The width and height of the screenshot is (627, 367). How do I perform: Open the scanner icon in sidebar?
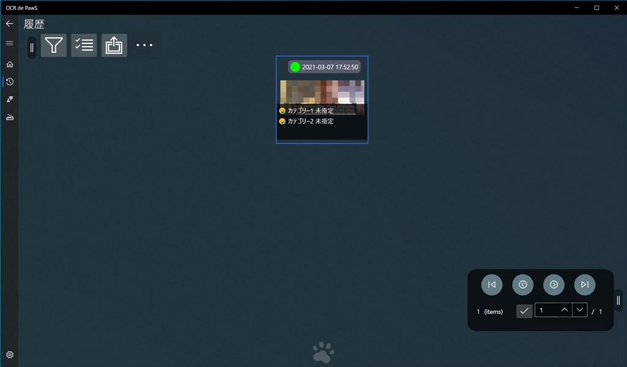pyautogui.click(x=9, y=117)
